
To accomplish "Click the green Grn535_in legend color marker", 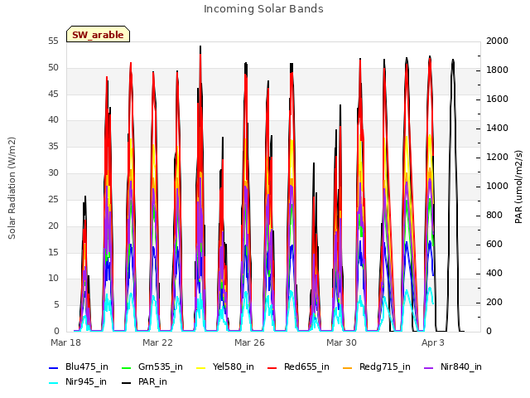I will (126, 368).
